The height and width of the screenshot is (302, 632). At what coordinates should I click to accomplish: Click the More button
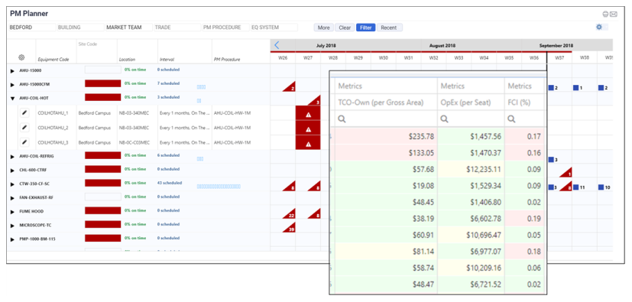[324, 28]
